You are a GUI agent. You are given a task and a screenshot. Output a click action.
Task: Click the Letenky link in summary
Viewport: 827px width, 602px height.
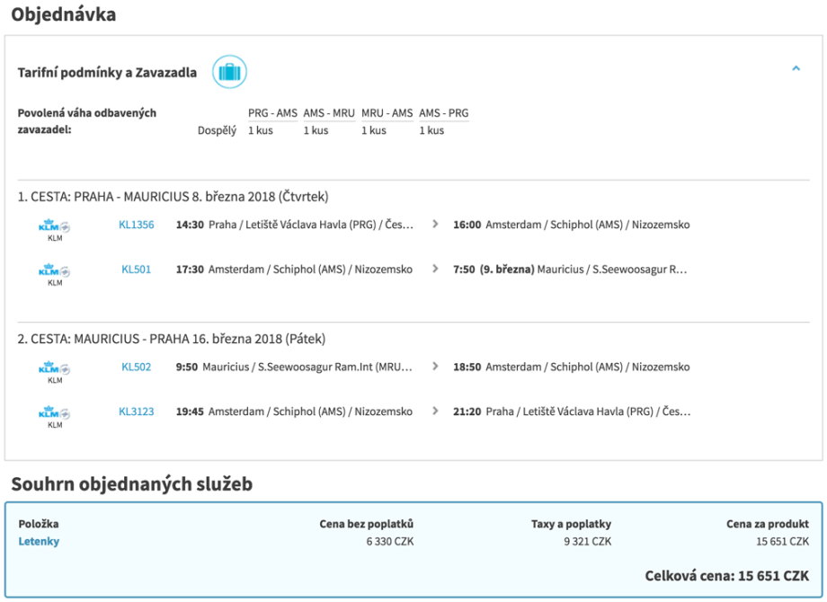click(39, 541)
